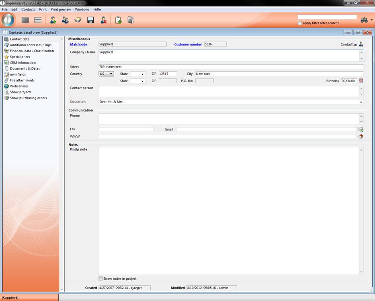Viewport: 375px width, 301px height.
Task: Click the delete contact icon with red X
Action: click(103, 20)
